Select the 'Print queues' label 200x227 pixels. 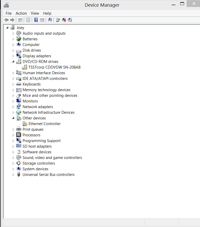pos(33,129)
